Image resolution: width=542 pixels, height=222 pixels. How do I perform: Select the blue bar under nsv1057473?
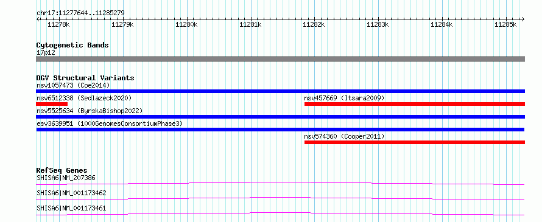[x=280, y=91]
